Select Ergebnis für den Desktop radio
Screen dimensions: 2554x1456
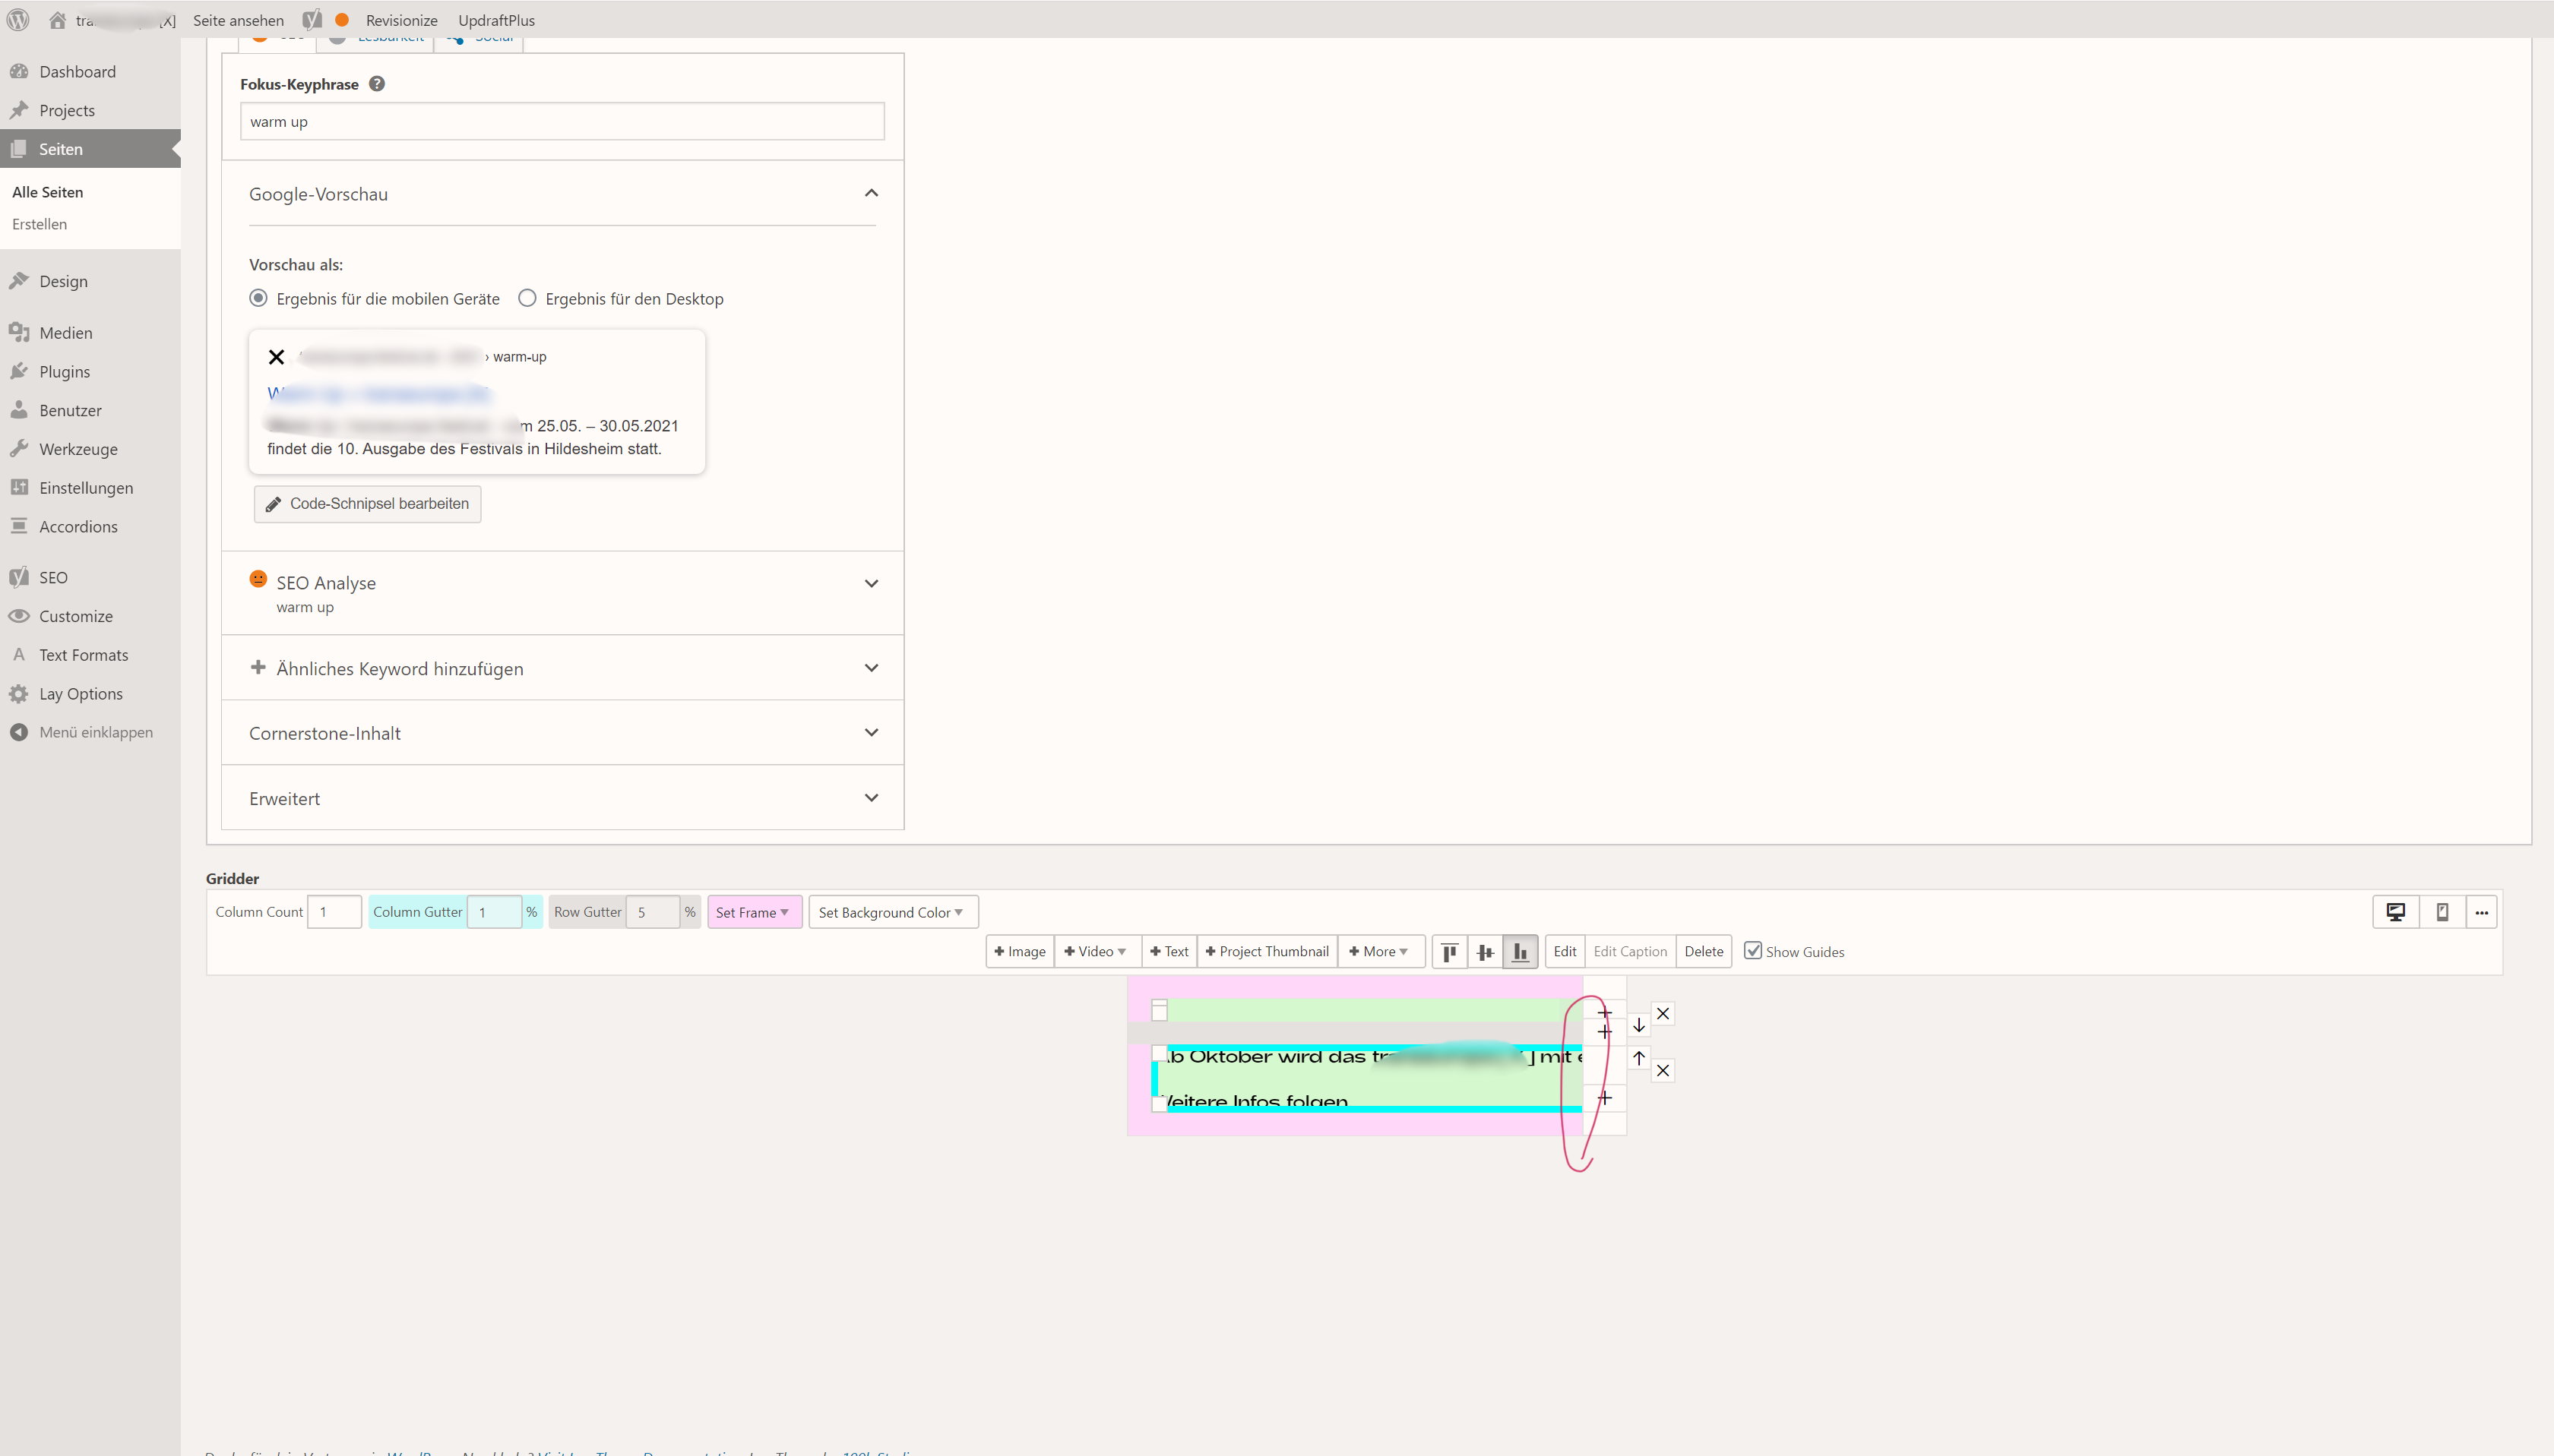(x=527, y=298)
